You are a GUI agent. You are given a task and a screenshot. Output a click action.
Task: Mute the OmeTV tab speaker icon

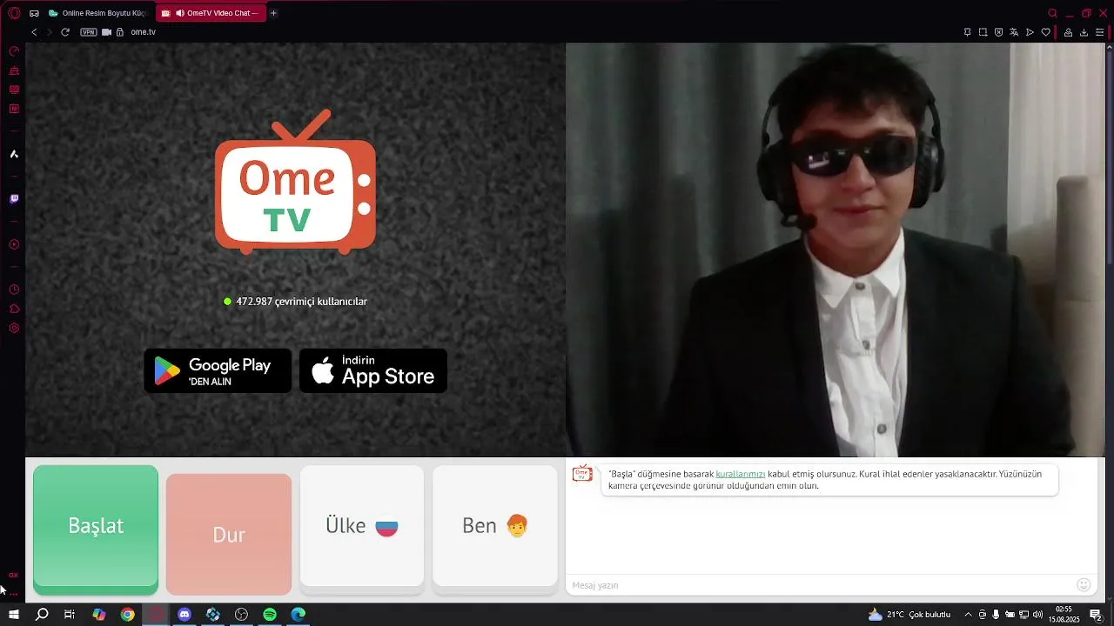pos(180,13)
